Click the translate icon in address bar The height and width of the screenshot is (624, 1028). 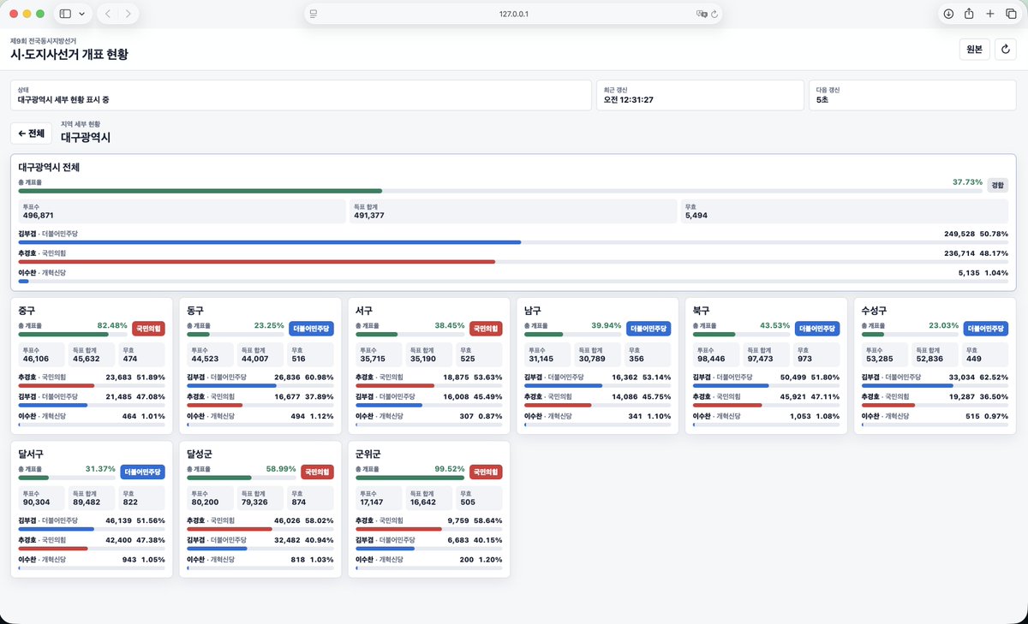[x=702, y=14]
